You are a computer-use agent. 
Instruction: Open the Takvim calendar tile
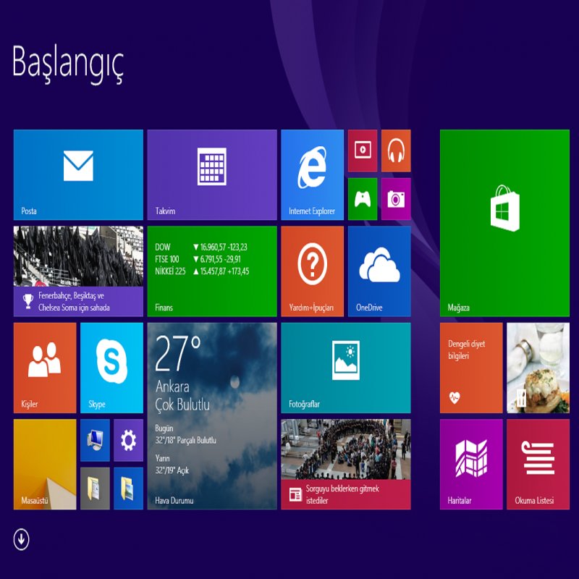point(212,174)
